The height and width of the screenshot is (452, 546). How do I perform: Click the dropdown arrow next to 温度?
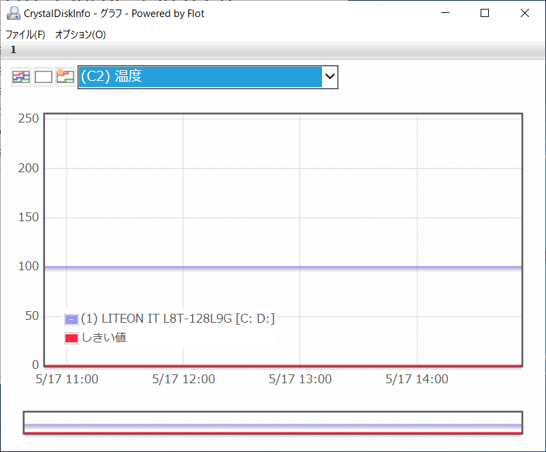tap(330, 76)
